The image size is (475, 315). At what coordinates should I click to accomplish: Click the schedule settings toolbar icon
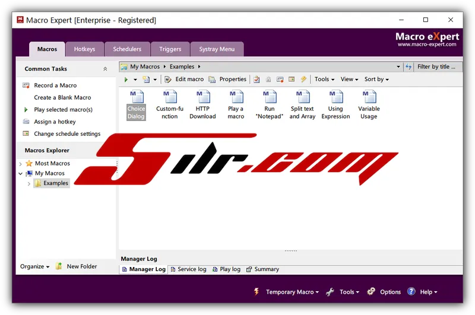point(292,79)
